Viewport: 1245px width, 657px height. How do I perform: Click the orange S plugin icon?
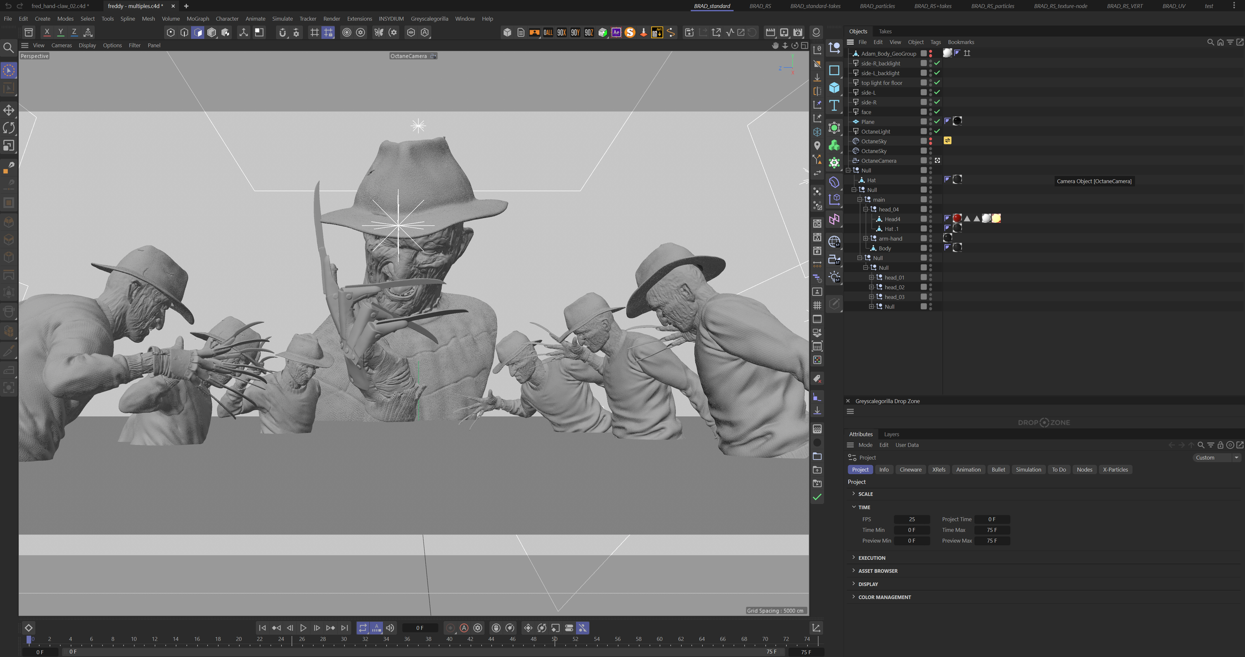coord(630,32)
